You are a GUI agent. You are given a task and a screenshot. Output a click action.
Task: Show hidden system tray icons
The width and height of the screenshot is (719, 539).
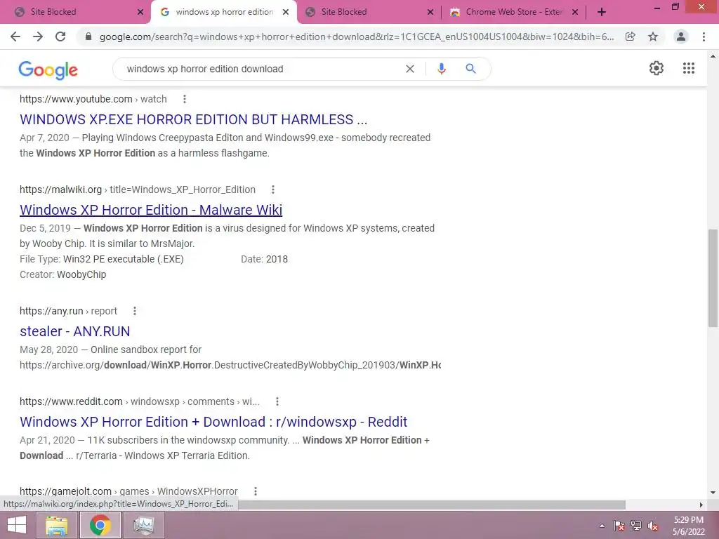click(x=602, y=526)
